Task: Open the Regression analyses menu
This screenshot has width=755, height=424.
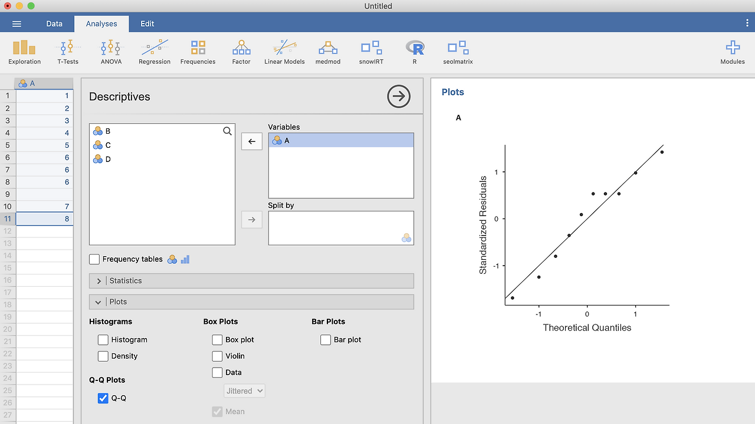Action: pyautogui.click(x=155, y=52)
